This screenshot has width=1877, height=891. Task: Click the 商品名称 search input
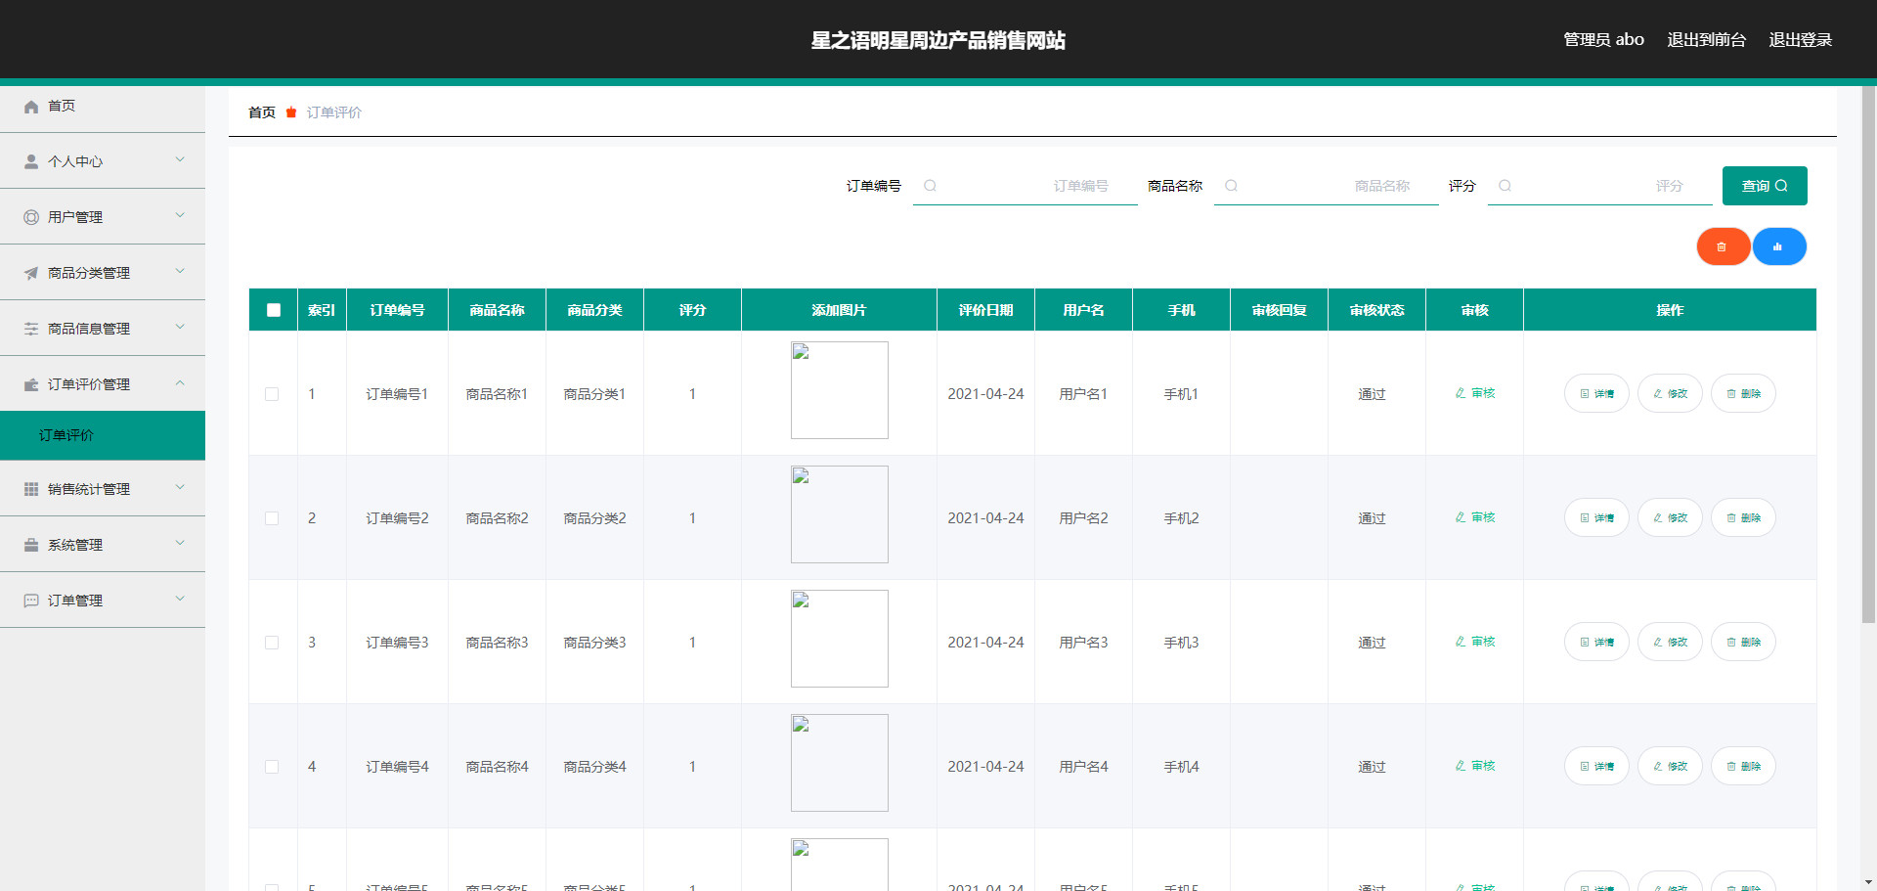point(1327,186)
